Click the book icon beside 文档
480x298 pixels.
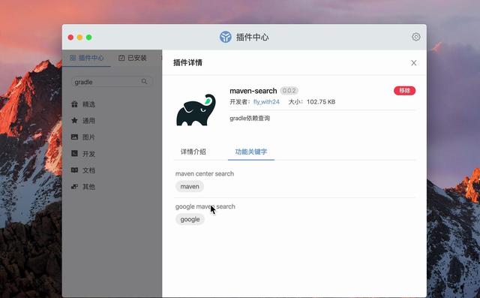(74, 170)
